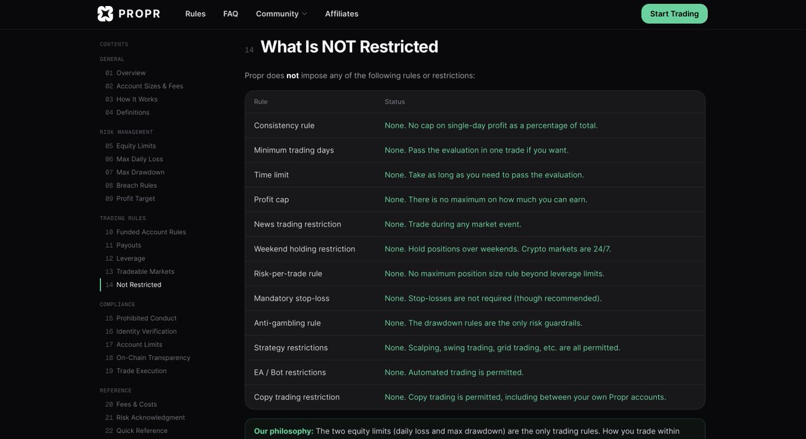Viewport: 806px width, 439px height.
Task: Click the 'Time limit' rule cell
Action: point(271,175)
